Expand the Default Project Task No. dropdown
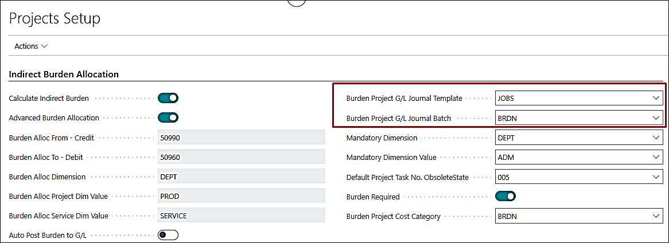669x243 pixels. tap(656, 178)
